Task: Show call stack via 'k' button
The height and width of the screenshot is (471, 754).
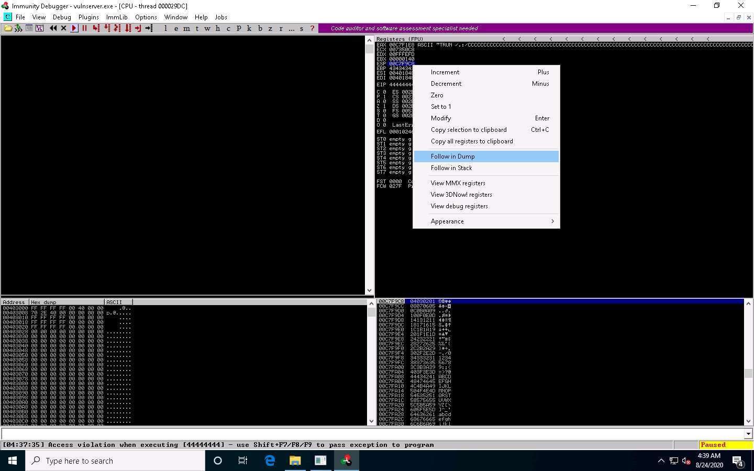Action: click(249, 28)
